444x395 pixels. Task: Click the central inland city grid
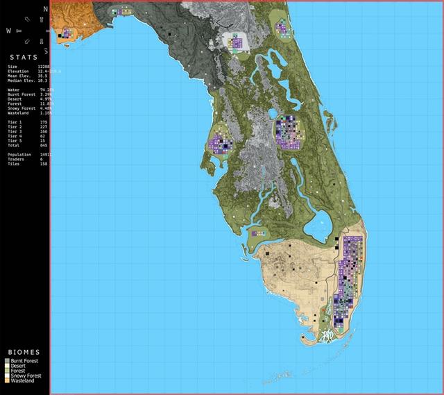289,132
